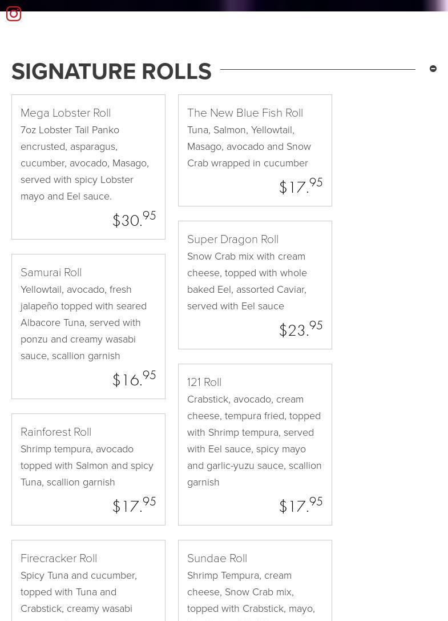Select the Firecracker Roll title
The image size is (448, 621).
[x=59, y=558]
